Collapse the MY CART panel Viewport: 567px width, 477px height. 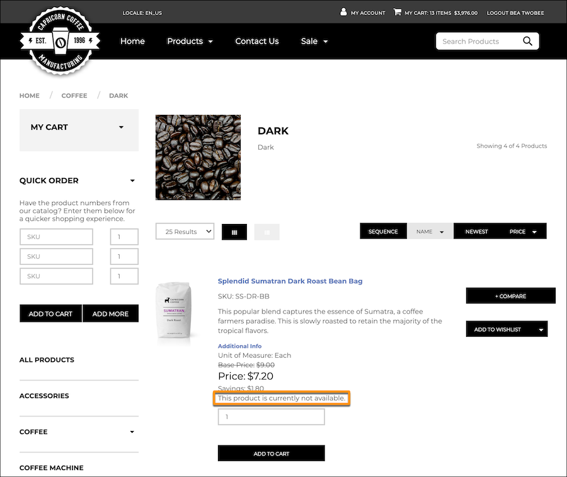pyautogui.click(x=121, y=127)
